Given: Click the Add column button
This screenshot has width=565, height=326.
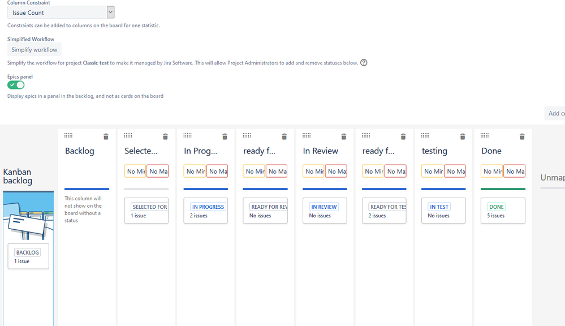Looking at the screenshot, I should click(555, 113).
